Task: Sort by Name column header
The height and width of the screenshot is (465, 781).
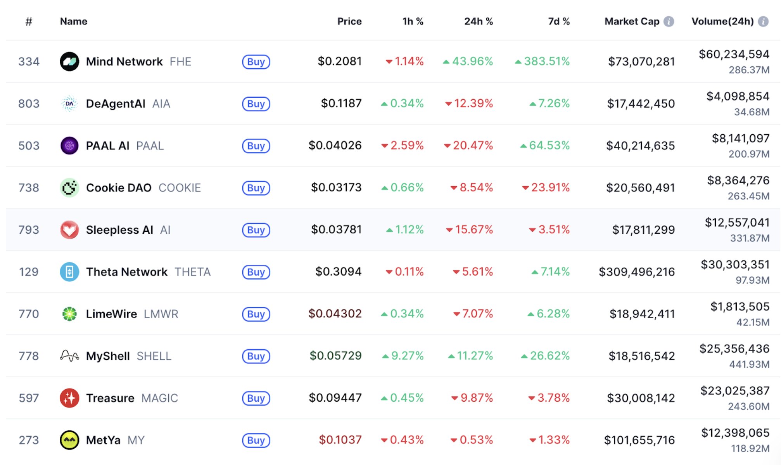Action: click(x=74, y=21)
